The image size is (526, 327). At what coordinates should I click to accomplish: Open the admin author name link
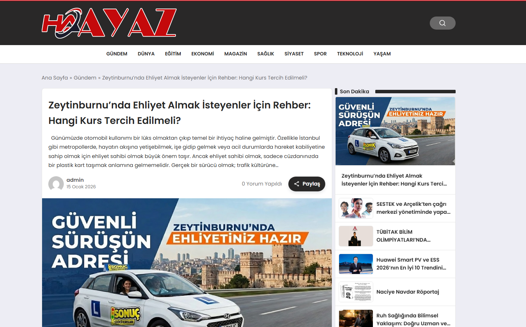[75, 180]
